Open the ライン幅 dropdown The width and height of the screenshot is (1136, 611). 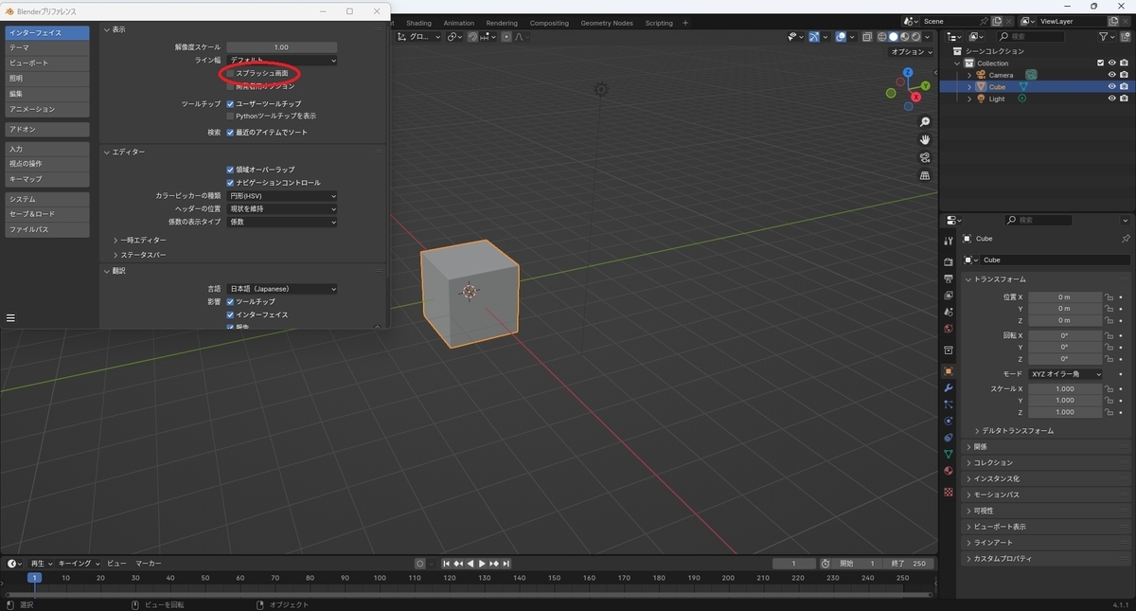point(282,60)
